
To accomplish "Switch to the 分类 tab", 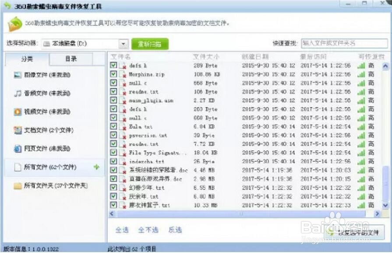I will [27, 59].
